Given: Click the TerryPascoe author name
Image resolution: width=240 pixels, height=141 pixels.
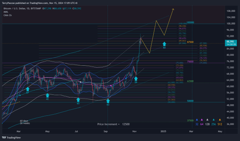Looking at the screenshot, I should [x=8, y=3].
